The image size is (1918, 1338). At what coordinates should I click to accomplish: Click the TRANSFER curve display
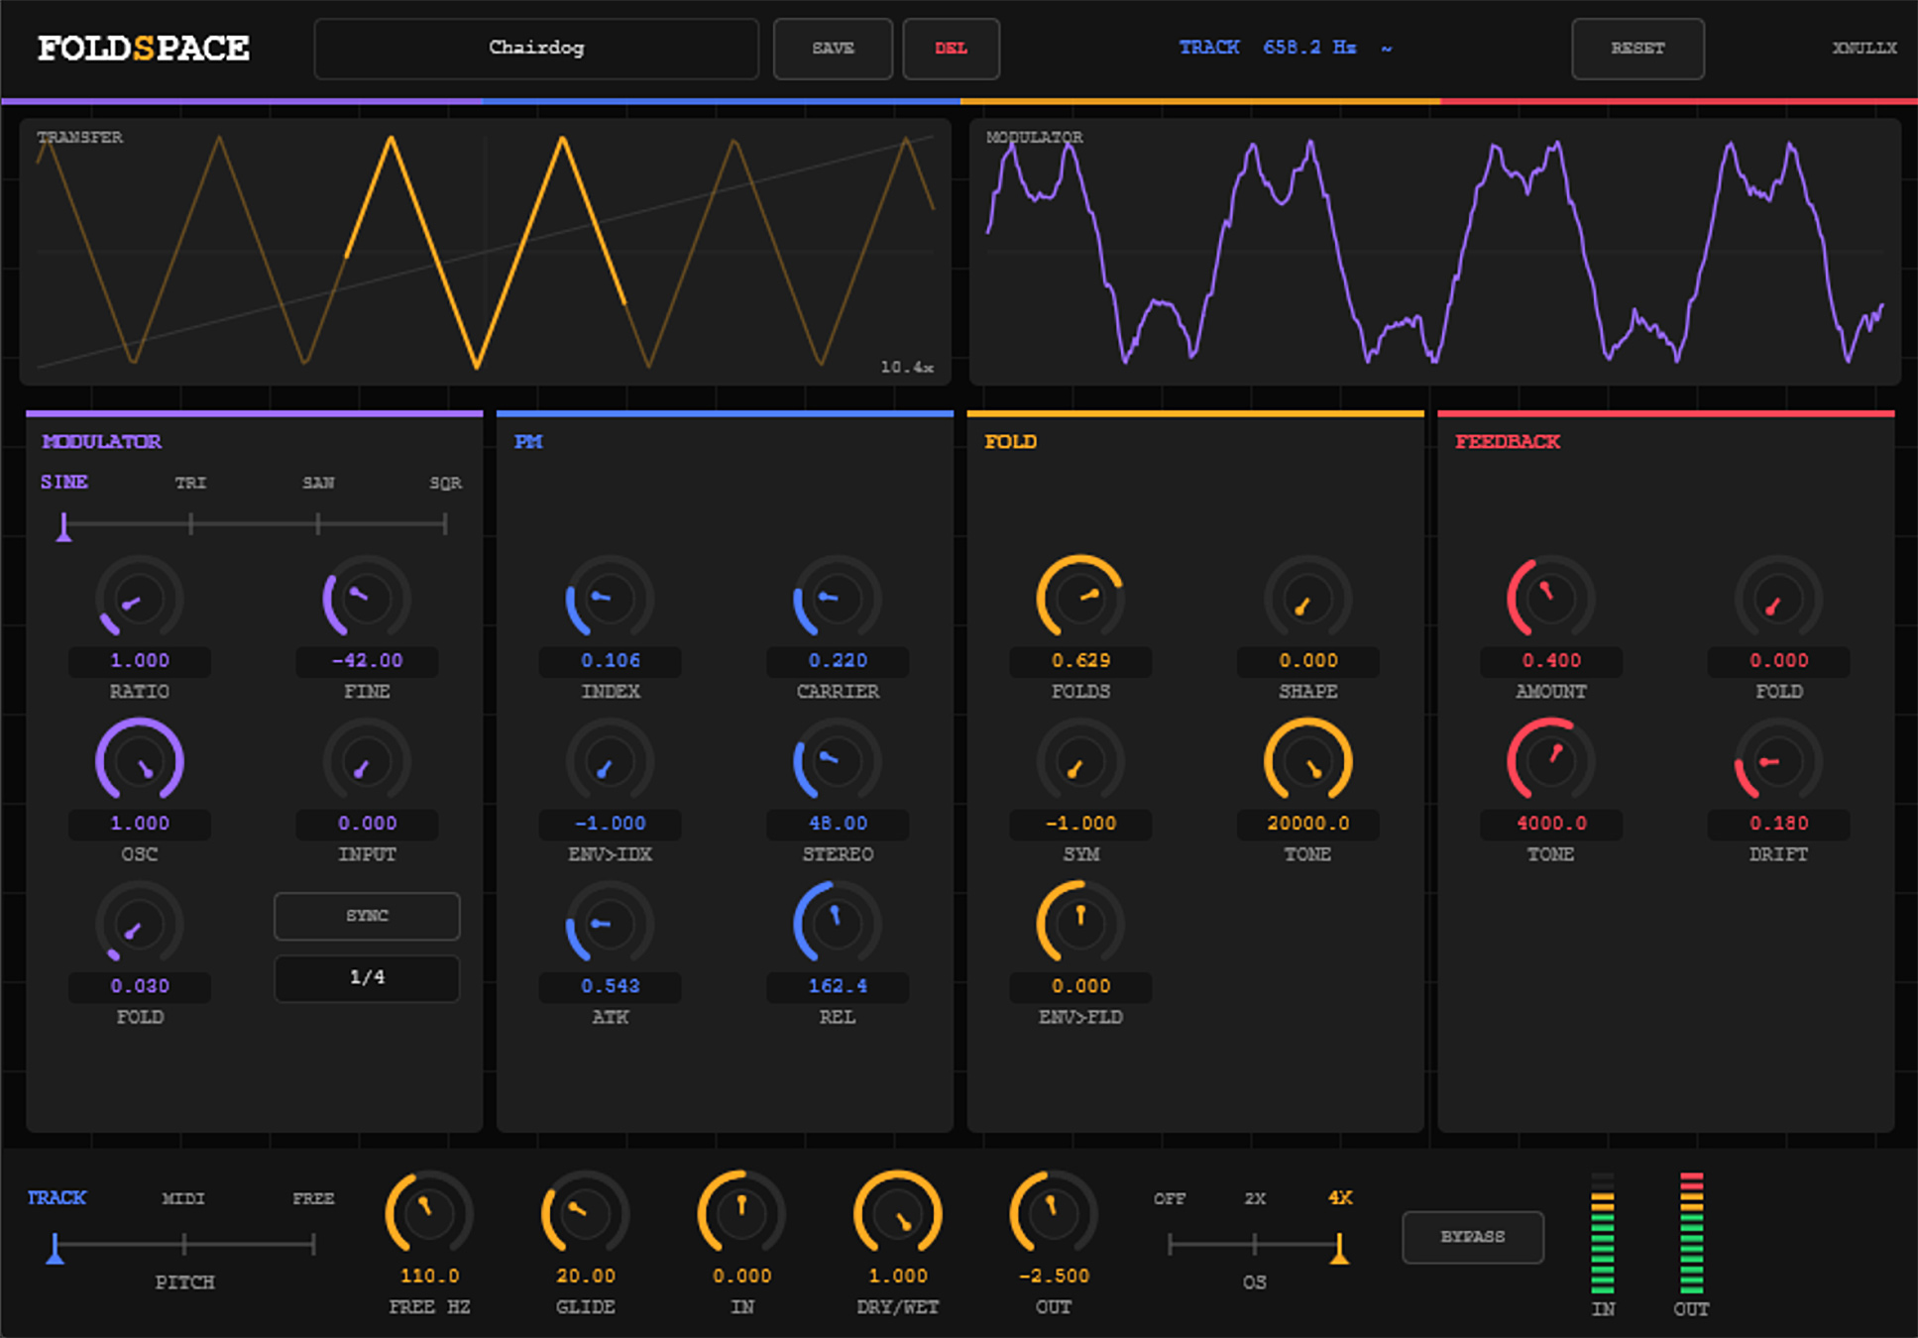tap(486, 252)
